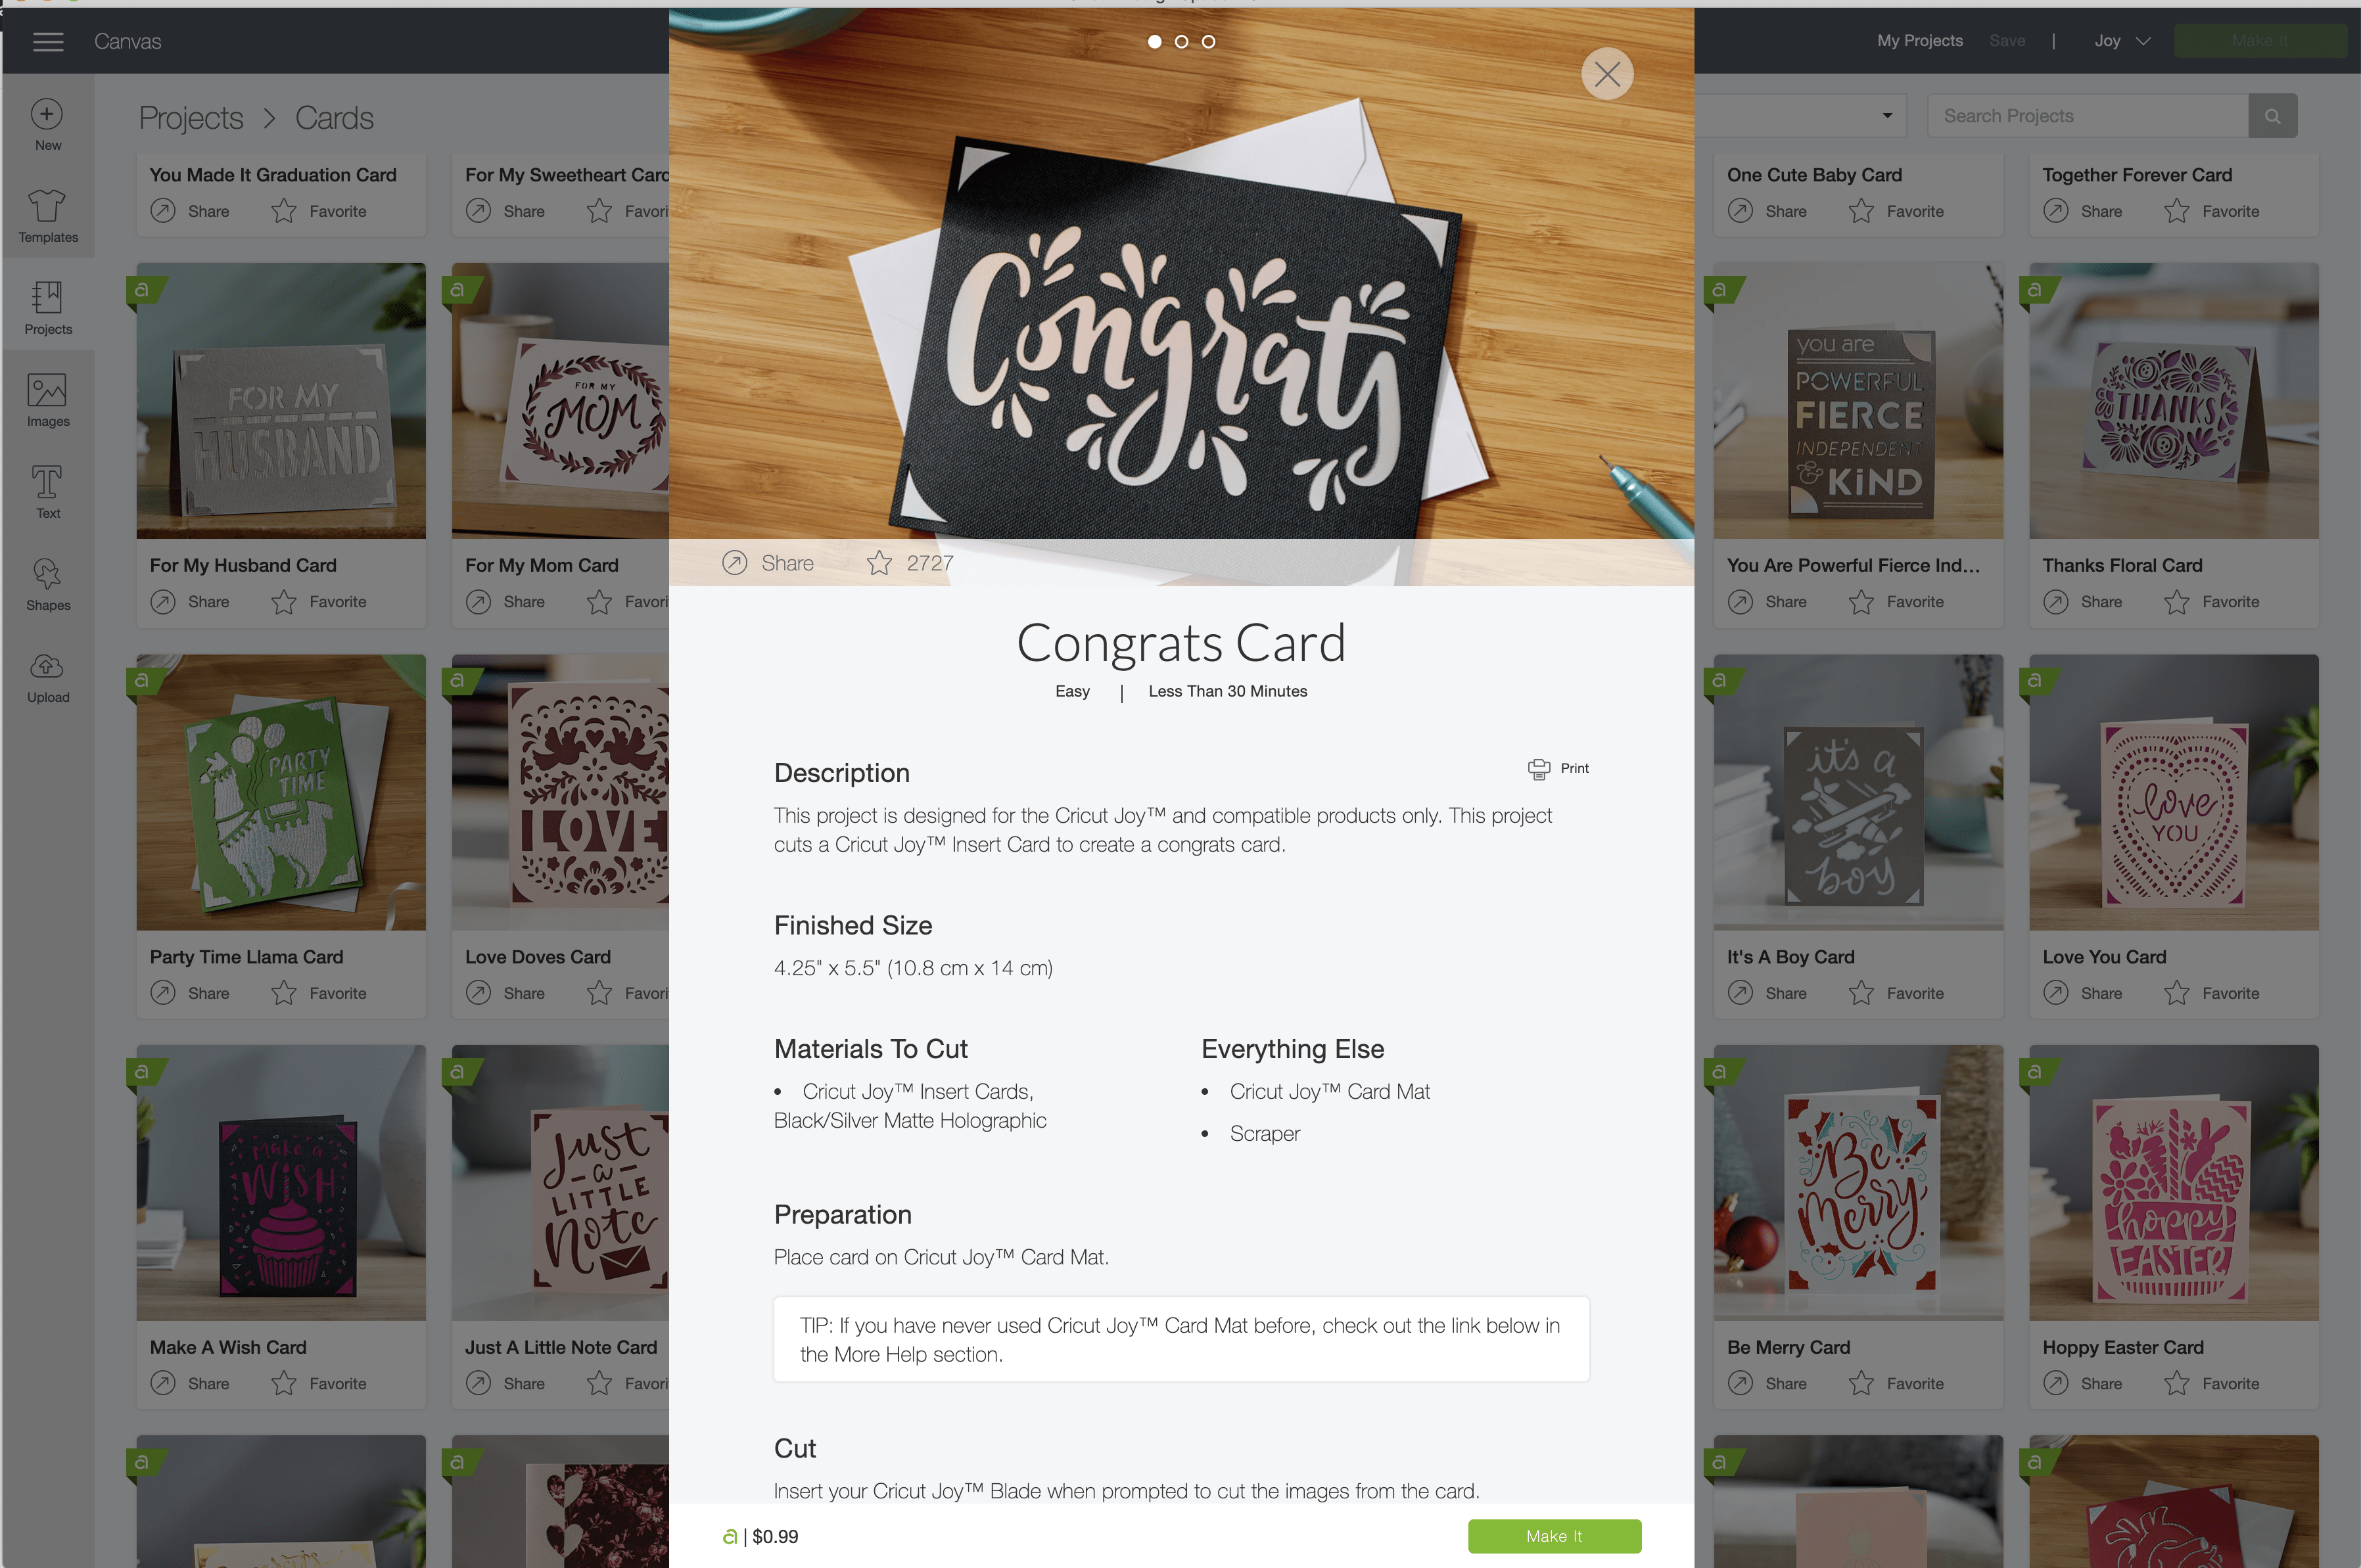Share the Congrats Card project
This screenshot has width=2361, height=1568.
(768, 563)
